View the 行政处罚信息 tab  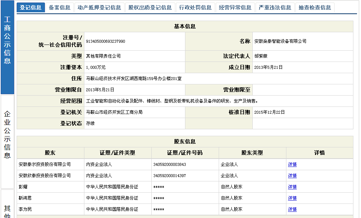point(195,8)
